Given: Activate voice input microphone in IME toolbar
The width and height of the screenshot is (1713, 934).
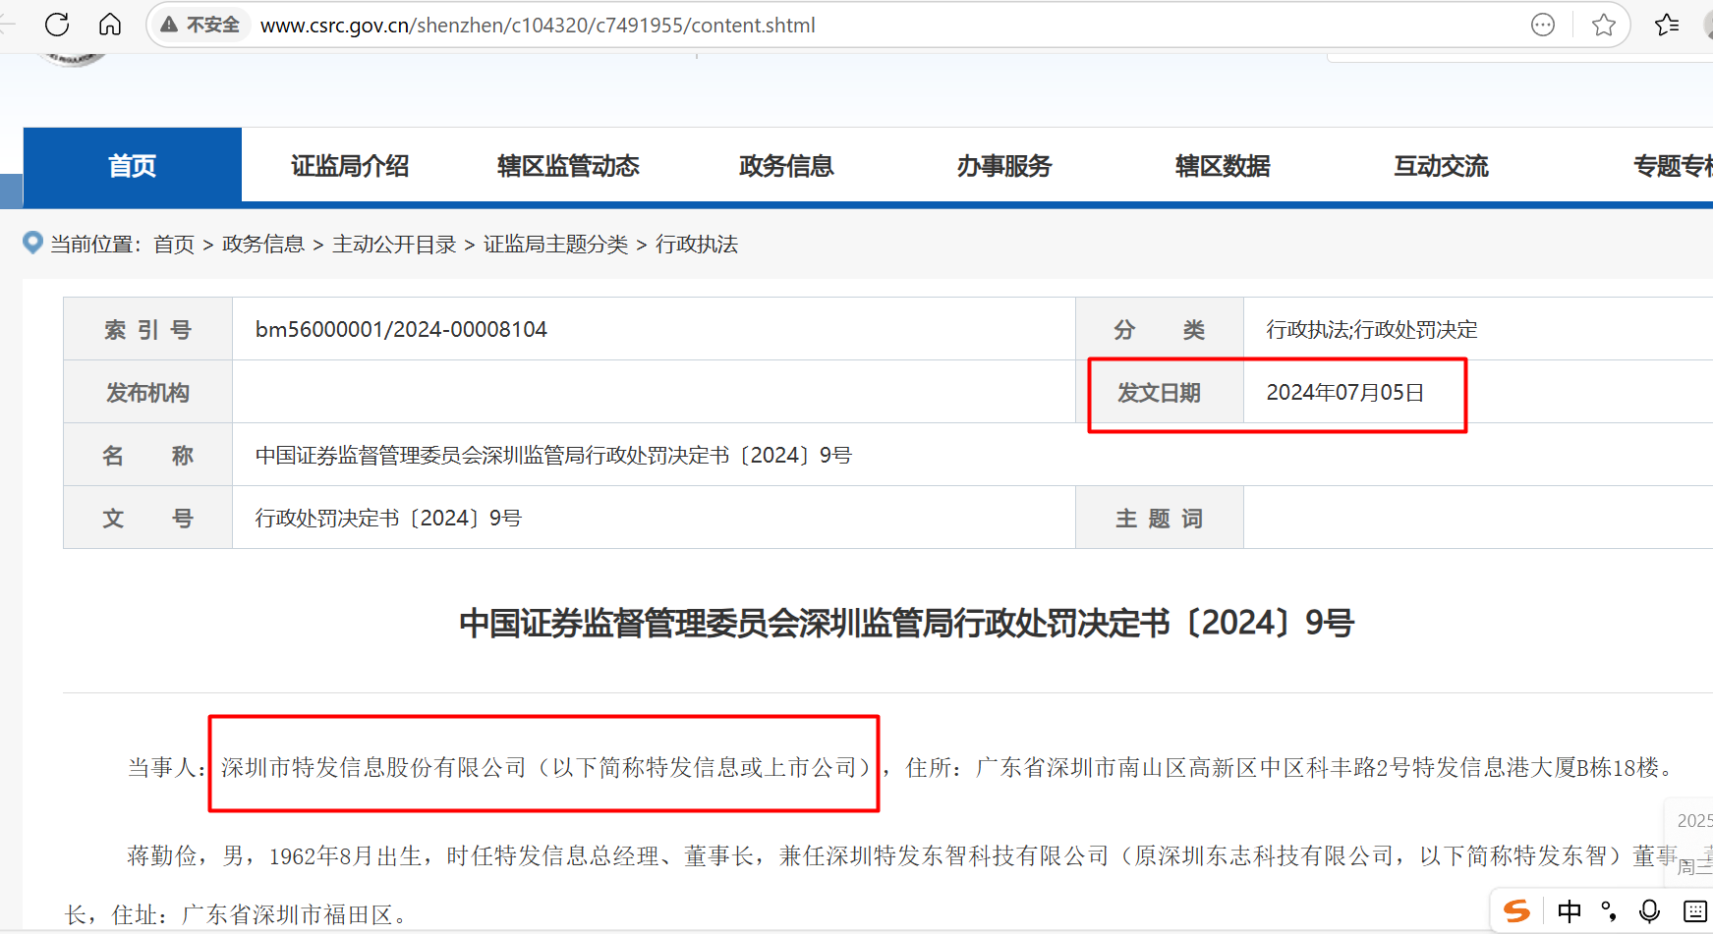Looking at the screenshot, I should point(1650,911).
